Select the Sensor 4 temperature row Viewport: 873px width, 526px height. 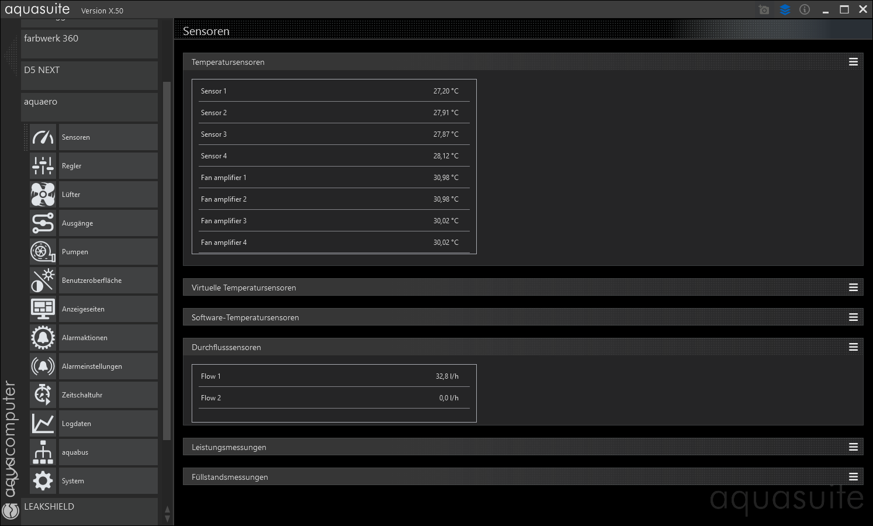334,156
